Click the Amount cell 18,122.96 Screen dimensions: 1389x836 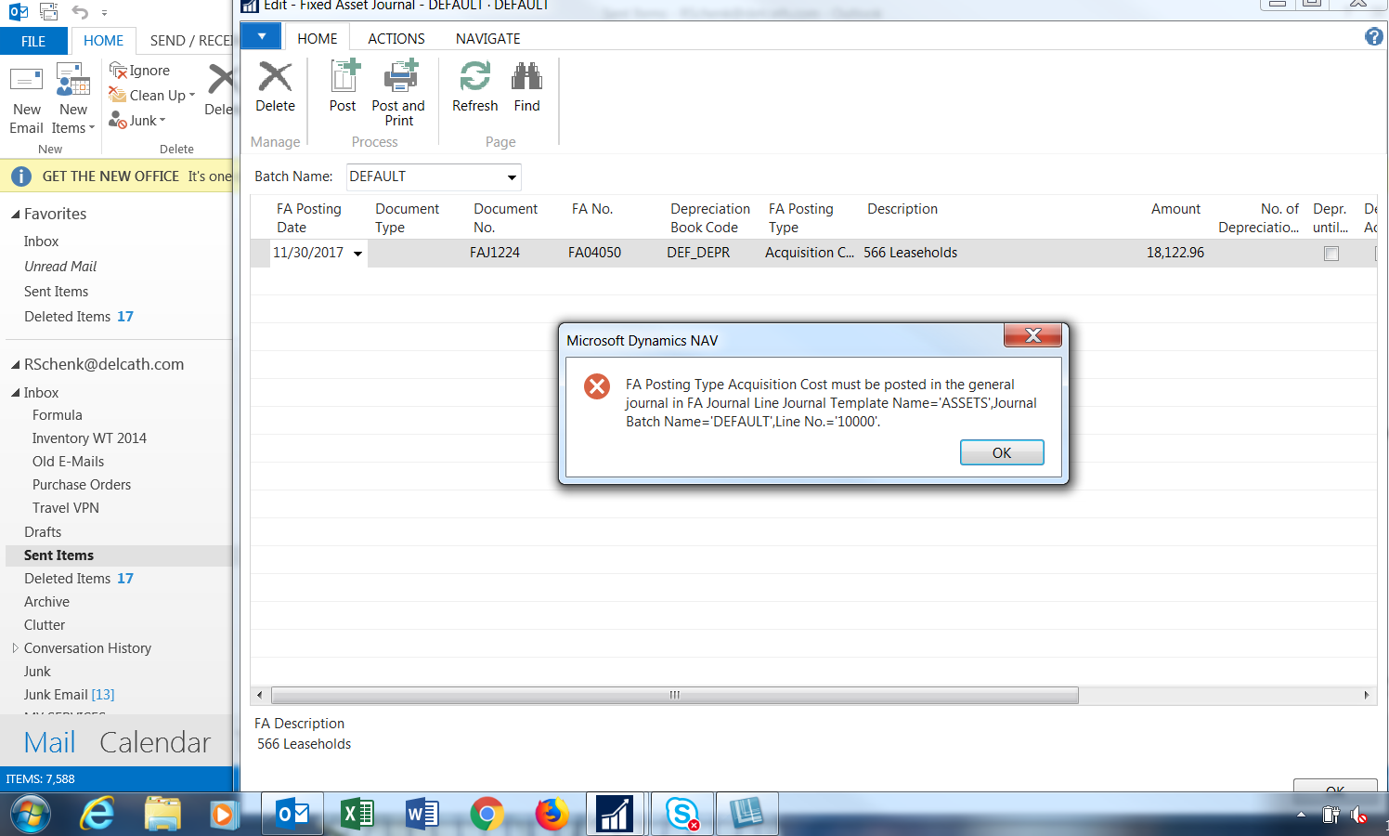pyautogui.click(x=1175, y=253)
